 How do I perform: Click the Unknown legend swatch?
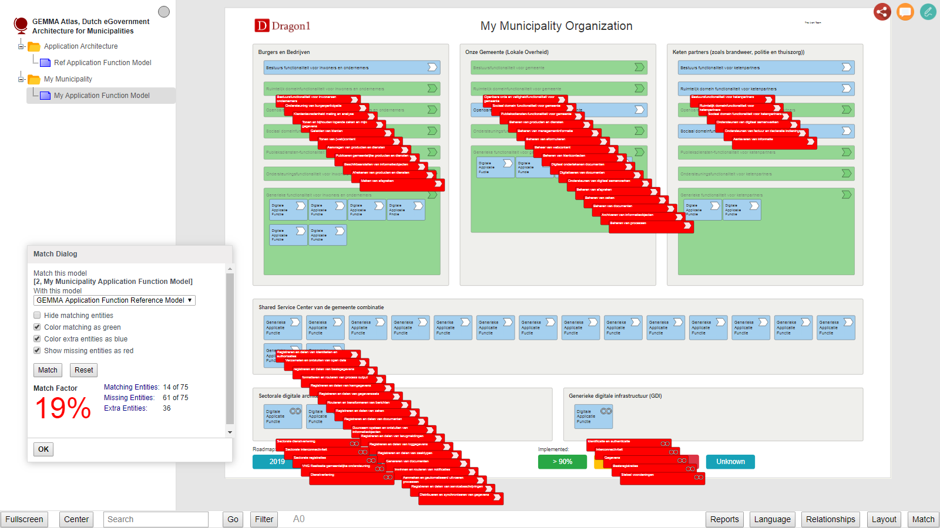(x=730, y=462)
